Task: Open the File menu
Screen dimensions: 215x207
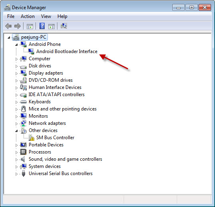Action: [x=11, y=16]
